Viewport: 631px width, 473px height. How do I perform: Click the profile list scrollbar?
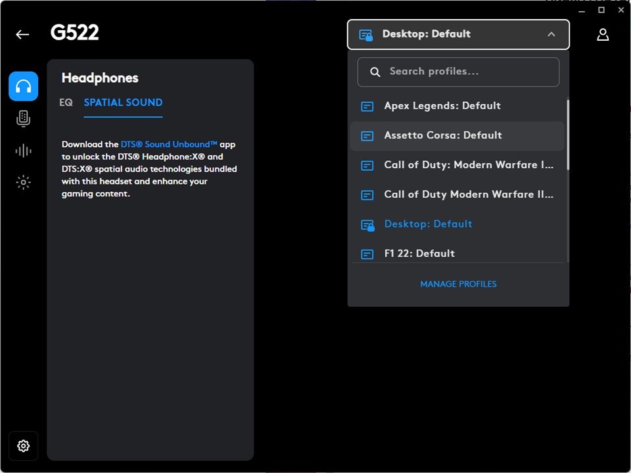pos(567,135)
